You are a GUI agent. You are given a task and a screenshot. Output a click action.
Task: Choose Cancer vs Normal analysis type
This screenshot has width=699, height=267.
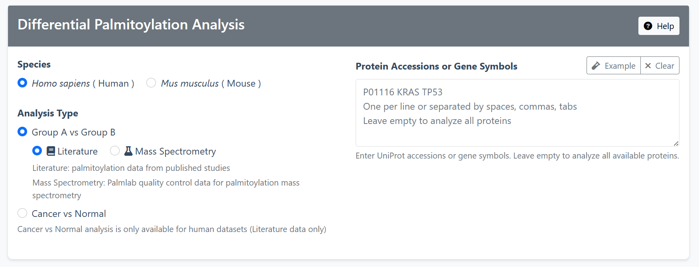[22, 213]
